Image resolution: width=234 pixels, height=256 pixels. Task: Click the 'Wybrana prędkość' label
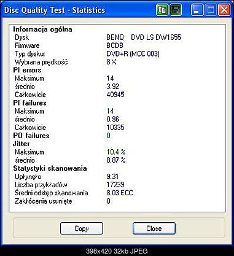41,62
